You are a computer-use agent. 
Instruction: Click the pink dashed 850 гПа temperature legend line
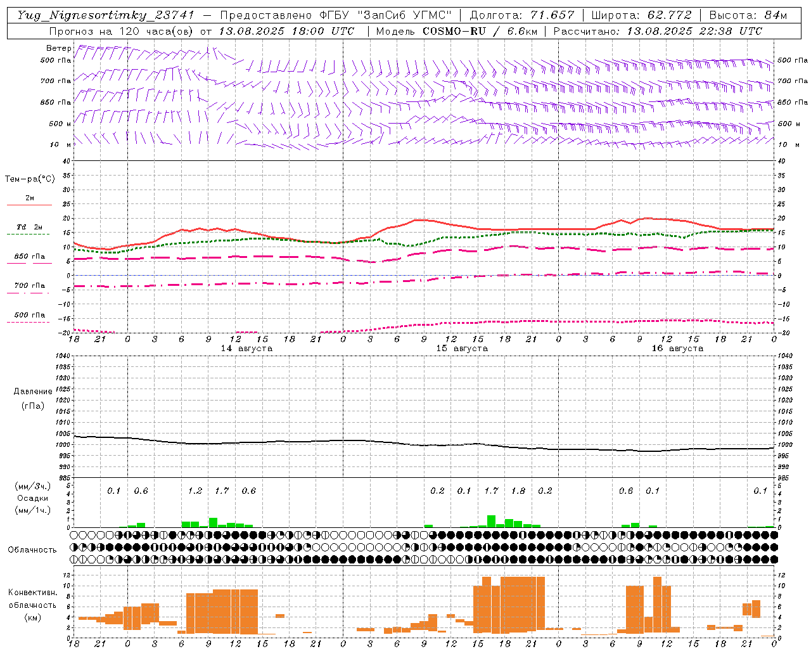pyautogui.click(x=29, y=263)
